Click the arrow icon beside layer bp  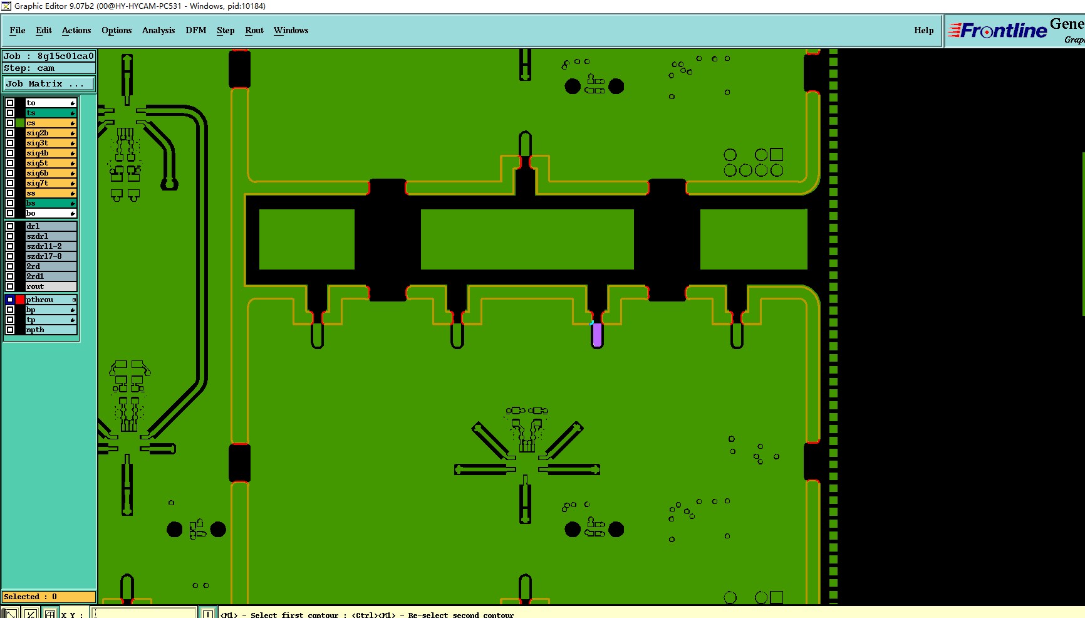(73, 310)
